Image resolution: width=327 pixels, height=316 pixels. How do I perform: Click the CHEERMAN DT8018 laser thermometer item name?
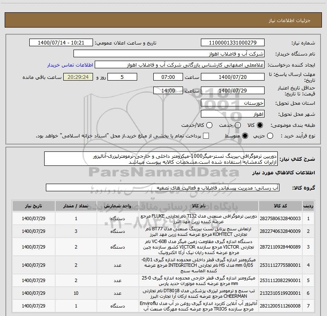pyautogui.click(x=199, y=293)
